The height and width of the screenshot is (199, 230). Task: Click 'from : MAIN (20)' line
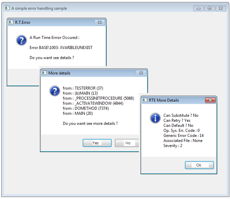coord(78,113)
